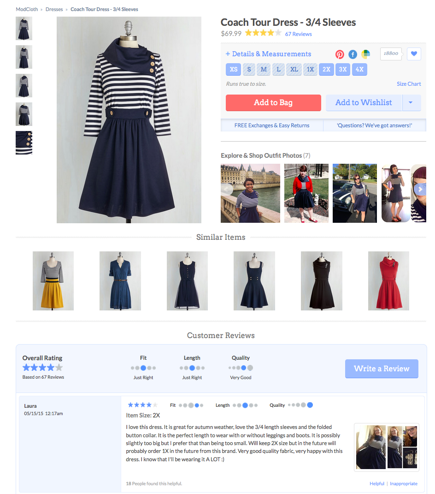Viewport: 435px width, 494px height.
Task: Open the 67 Reviews link
Action: pyautogui.click(x=299, y=34)
